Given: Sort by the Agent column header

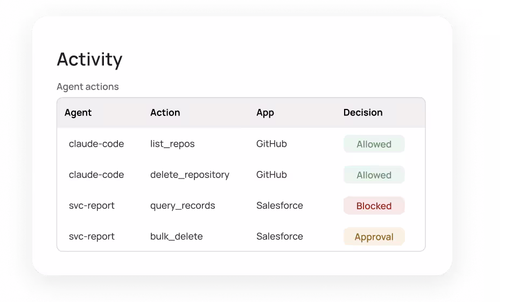Looking at the screenshot, I should tap(78, 113).
